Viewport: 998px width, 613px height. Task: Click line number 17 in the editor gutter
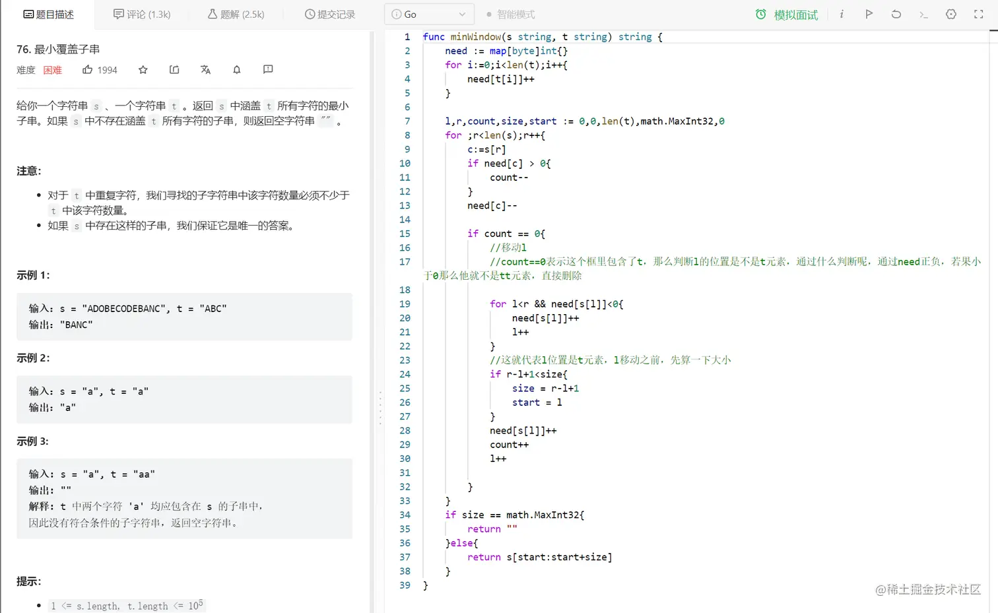(x=405, y=262)
